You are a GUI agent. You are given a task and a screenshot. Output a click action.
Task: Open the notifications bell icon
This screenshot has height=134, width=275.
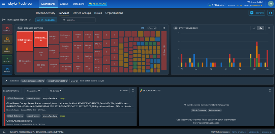pos(4,132)
